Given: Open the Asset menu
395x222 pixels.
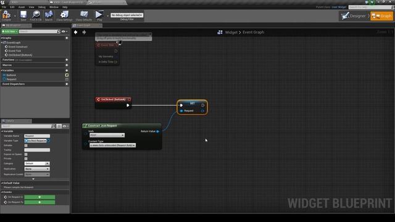Looking at the screenshot, I should [x=22, y=7].
